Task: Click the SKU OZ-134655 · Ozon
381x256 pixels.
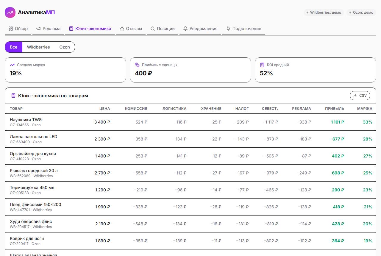Action: (x=25, y=125)
